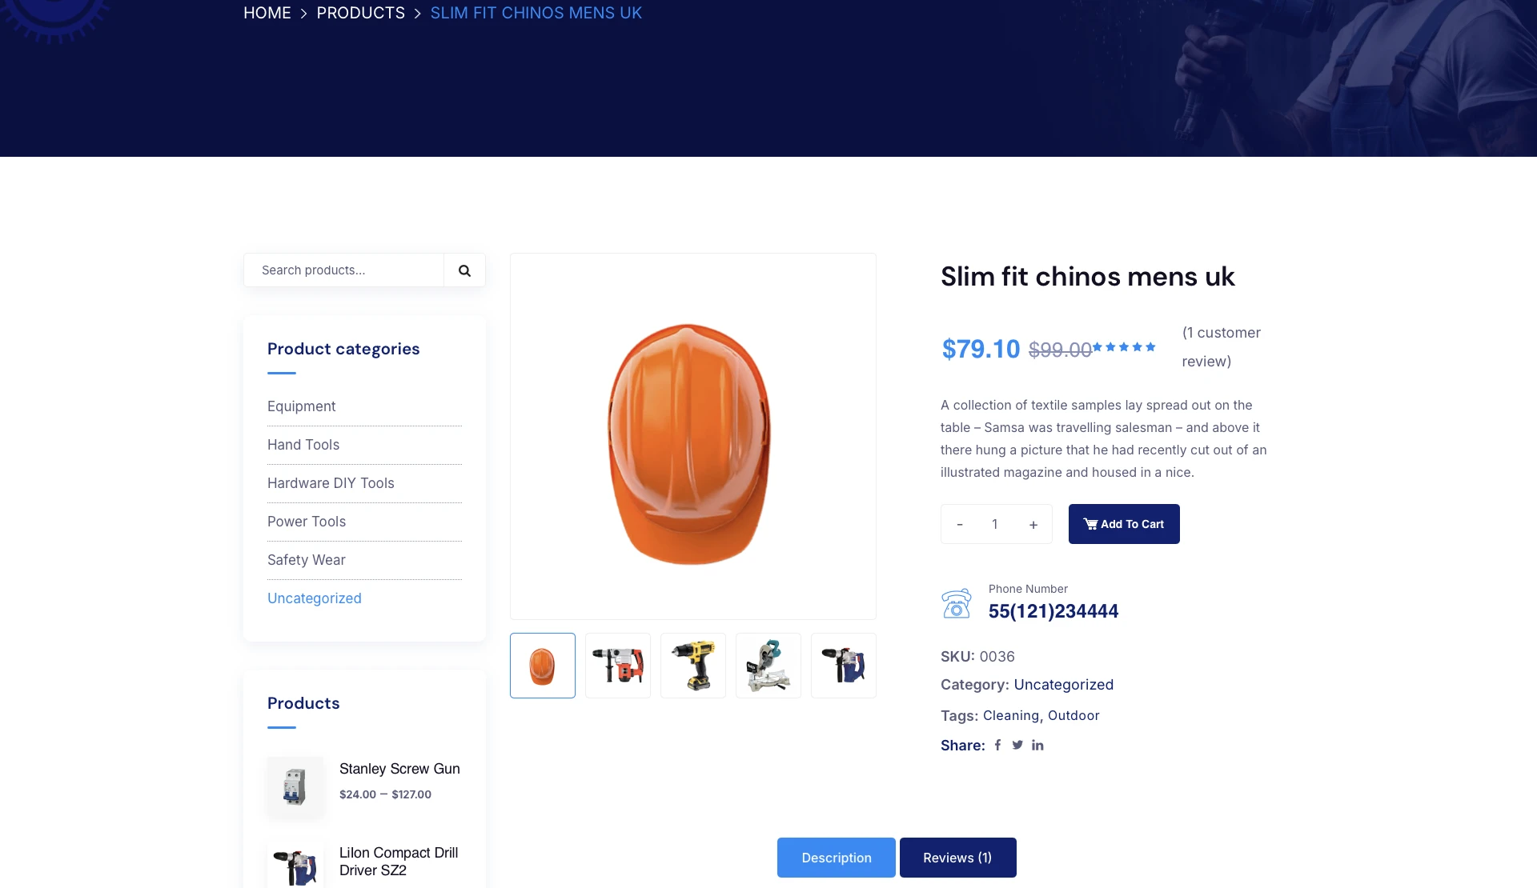Click the search magnifier icon button
Screen dimensions: 1537x888
464,270
